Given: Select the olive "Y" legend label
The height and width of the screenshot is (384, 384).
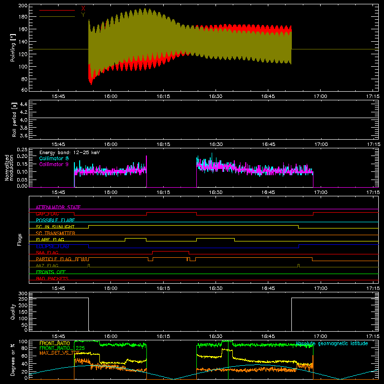Looking at the screenshot, I should click(x=83, y=15).
